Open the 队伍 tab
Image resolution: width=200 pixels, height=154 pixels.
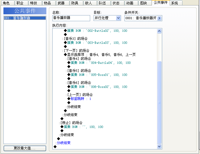coord(104,3)
